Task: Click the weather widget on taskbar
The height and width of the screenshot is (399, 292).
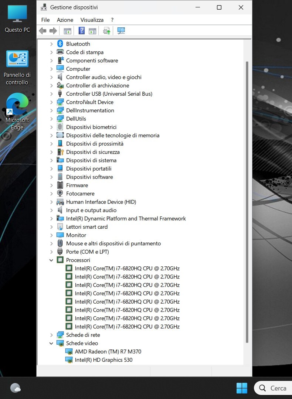Action: click(x=16, y=388)
